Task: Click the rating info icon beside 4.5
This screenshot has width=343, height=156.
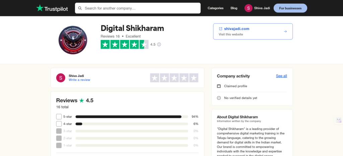Action: click(159, 44)
